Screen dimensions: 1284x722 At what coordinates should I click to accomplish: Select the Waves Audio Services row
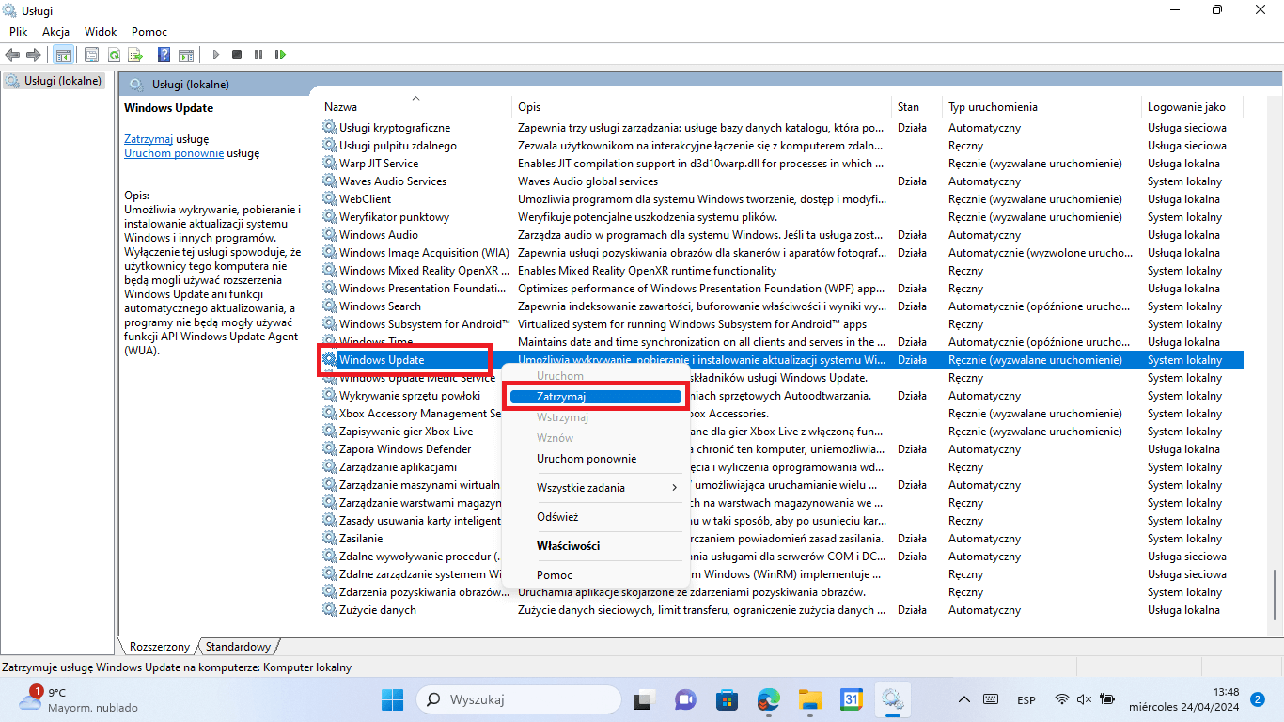click(x=782, y=181)
